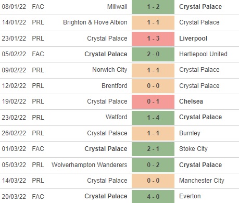Image resolution: width=239 pixels, height=203 pixels.
Task: Click the 1 - 4 Watford match score
Action: point(153,118)
